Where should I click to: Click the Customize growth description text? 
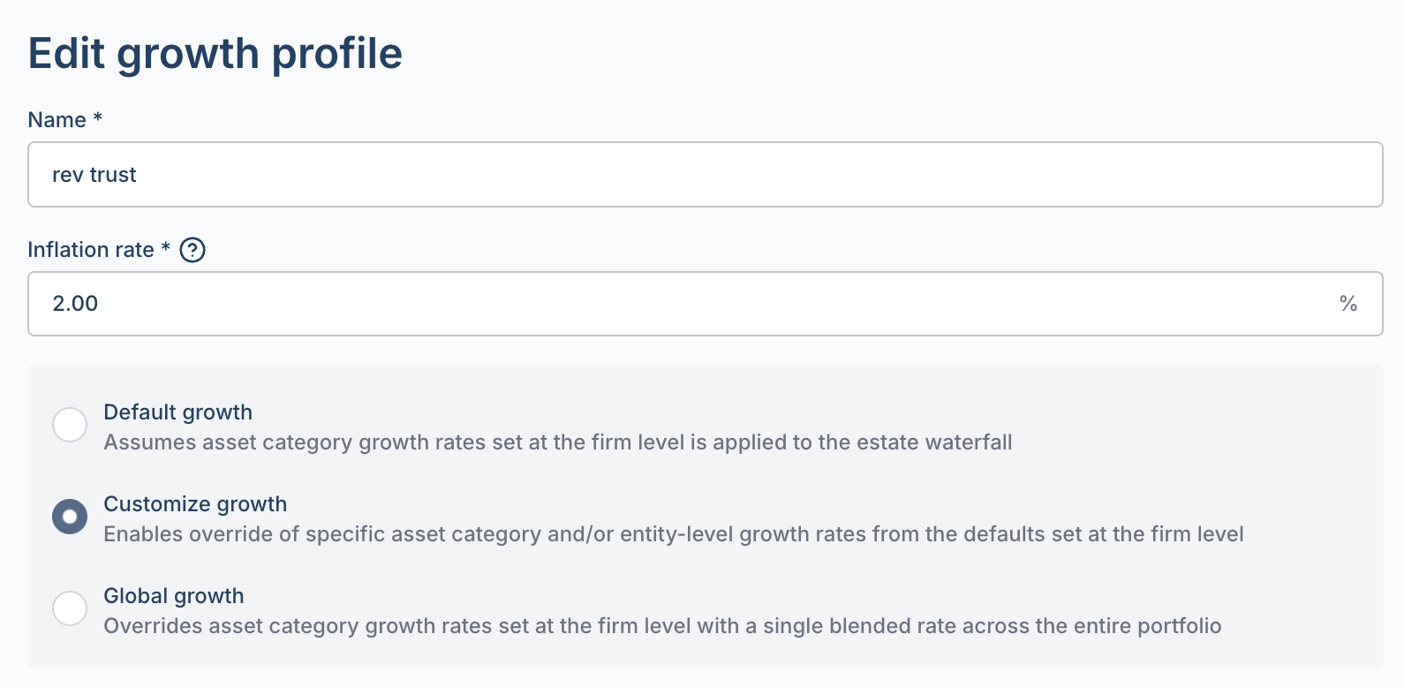[x=674, y=534]
